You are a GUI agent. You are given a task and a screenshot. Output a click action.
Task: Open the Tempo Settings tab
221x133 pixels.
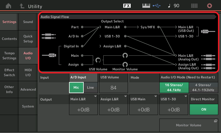pos(9,56)
